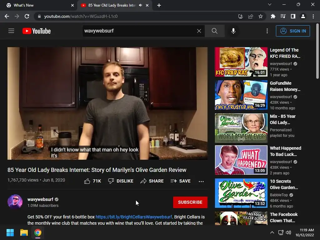Open Mix - 85 Year Old Lady title
The width and height of the screenshot is (320, 240).
(282, 119)
